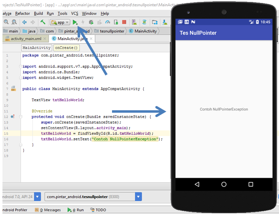This screenshot has height=216, width=279.
Task: Click related XML file gutter icon on line 7
Action: (x=14, y=89)
